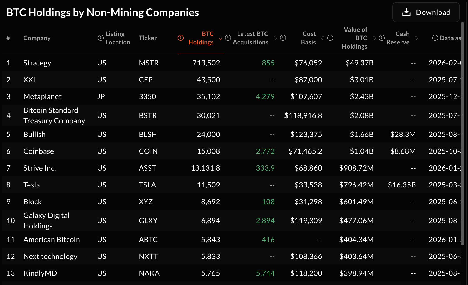The image size is (468, 285).
Task: Sort by Latest BTC Acquisitions using its arrows
Action: [x=275, y=38]
